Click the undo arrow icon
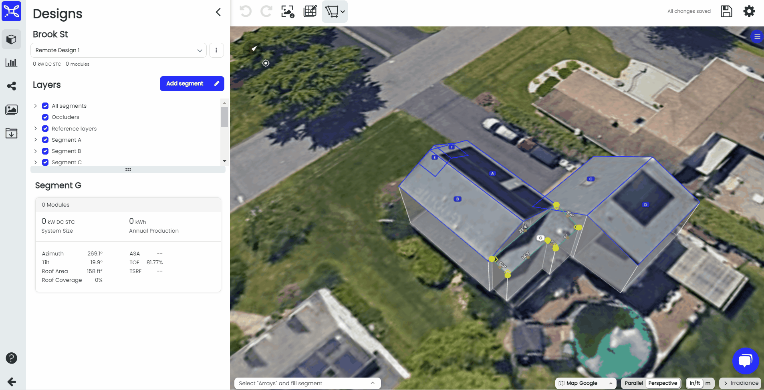Screen dimensions: 764x390 click(246, 11)
